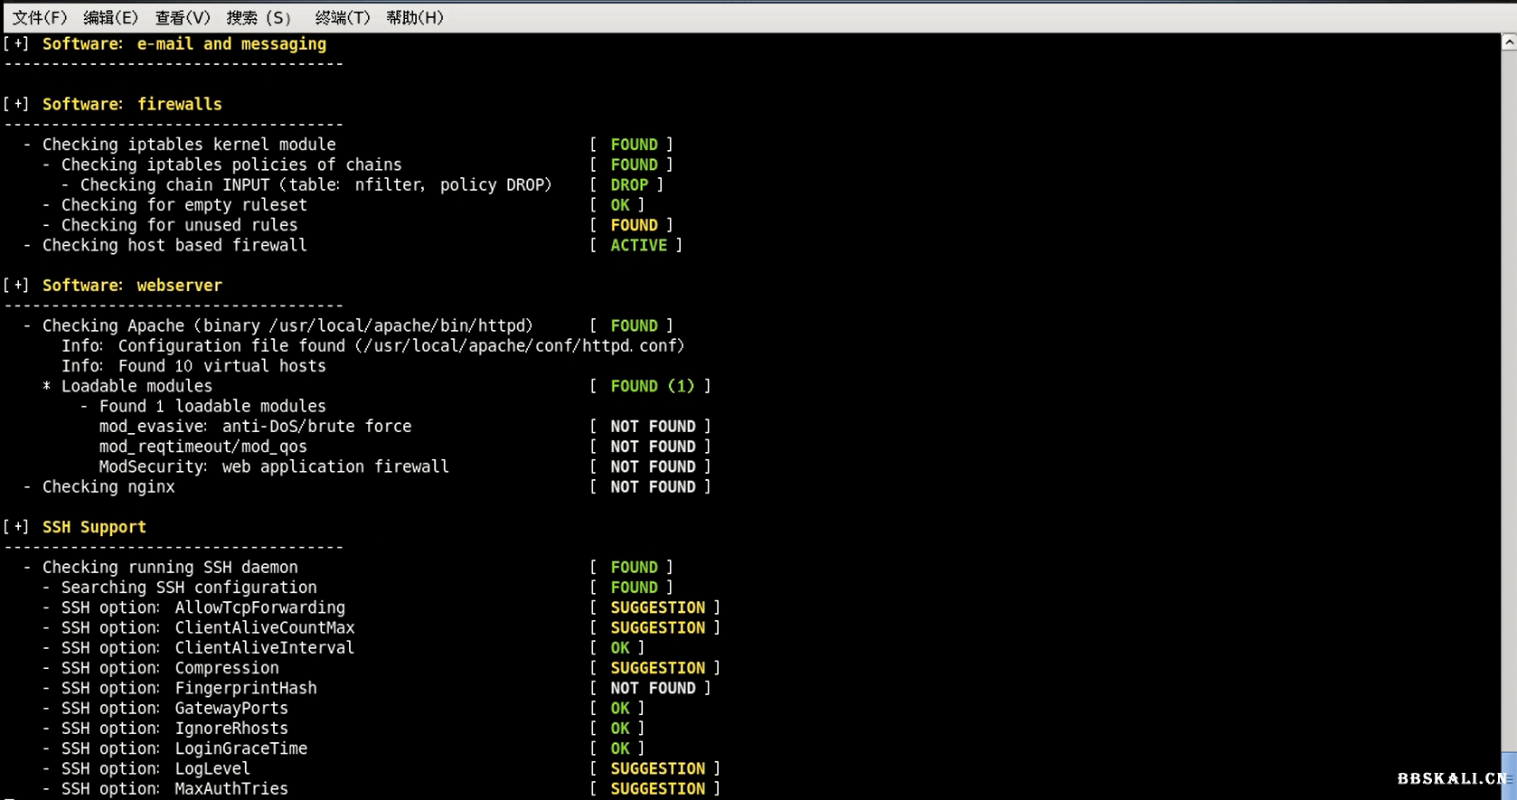Open the 搜索(S) menu
This screenshot has height=800, width=1517.
(259, 17)
